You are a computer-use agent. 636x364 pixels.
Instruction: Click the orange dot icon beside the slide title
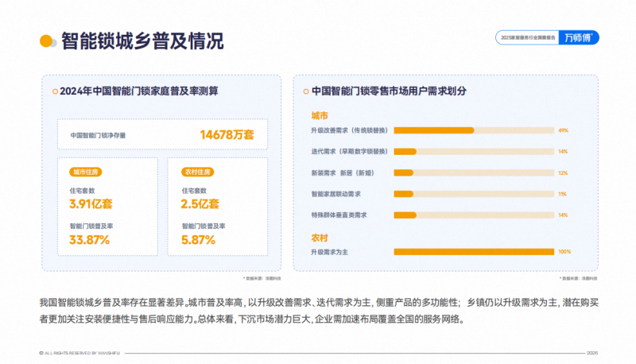(x=46, y=41)
